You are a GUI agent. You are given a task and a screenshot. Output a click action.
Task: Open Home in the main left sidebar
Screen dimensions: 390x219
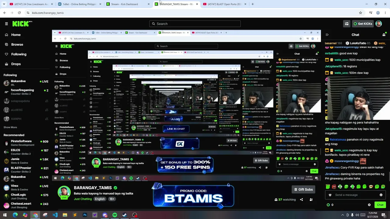click(x=12, y=35)
